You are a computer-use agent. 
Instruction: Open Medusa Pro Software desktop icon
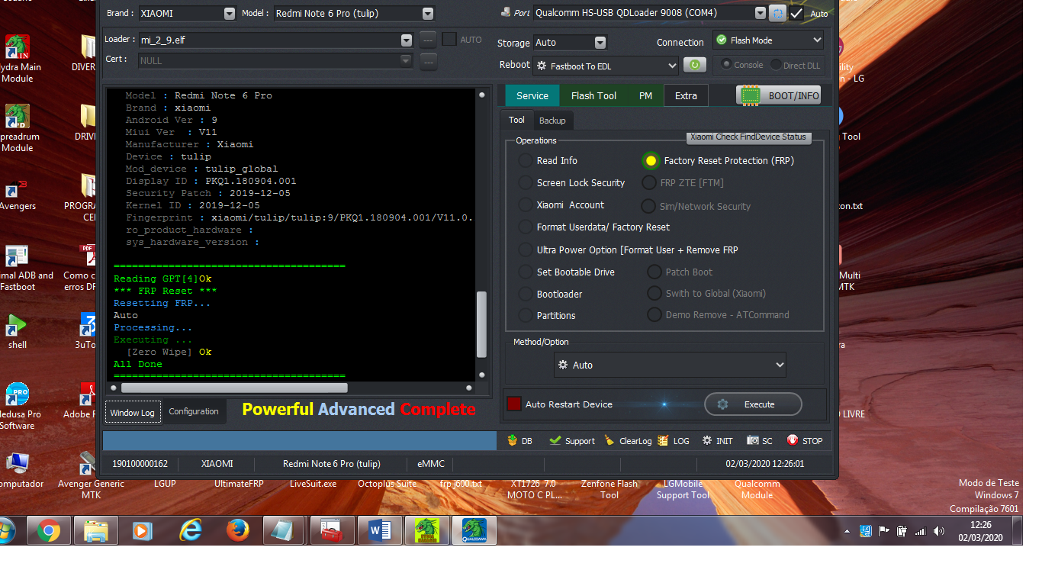pos(18,406)
